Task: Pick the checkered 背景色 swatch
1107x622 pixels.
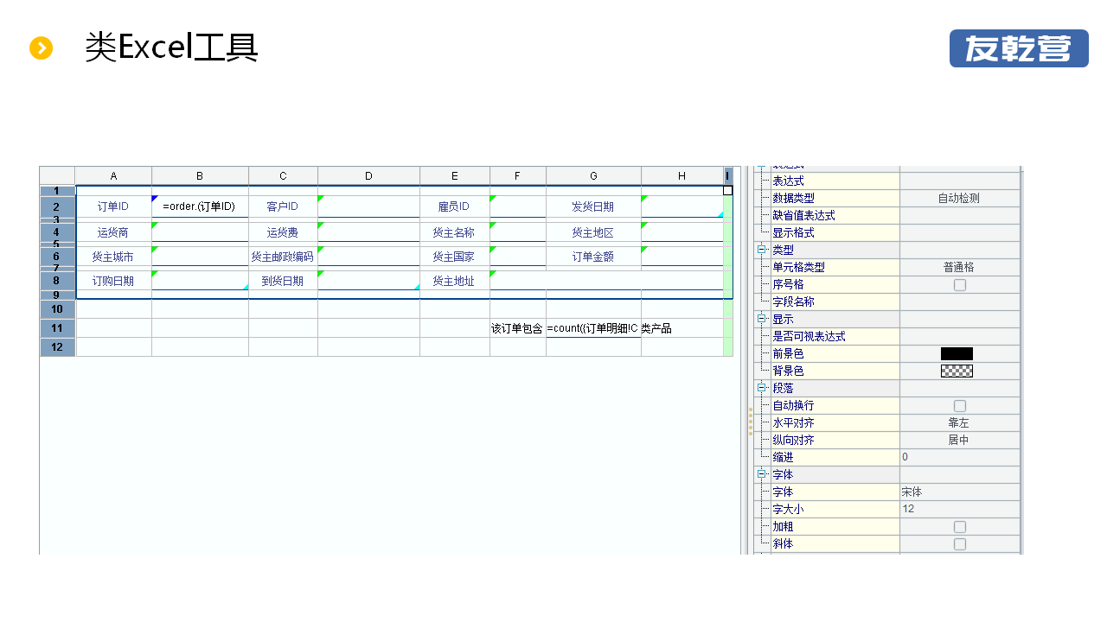Action: click(957, 371)
